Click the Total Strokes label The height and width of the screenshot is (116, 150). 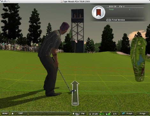(x=118, y=20)
